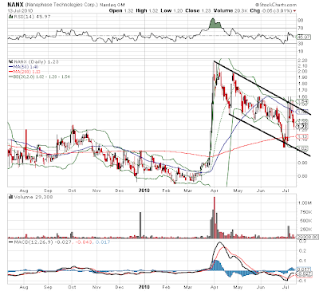Click the green 1.54 upper Bollinger value tag
The width and height of the screenshot is (319, 291).
coord(303,101)
